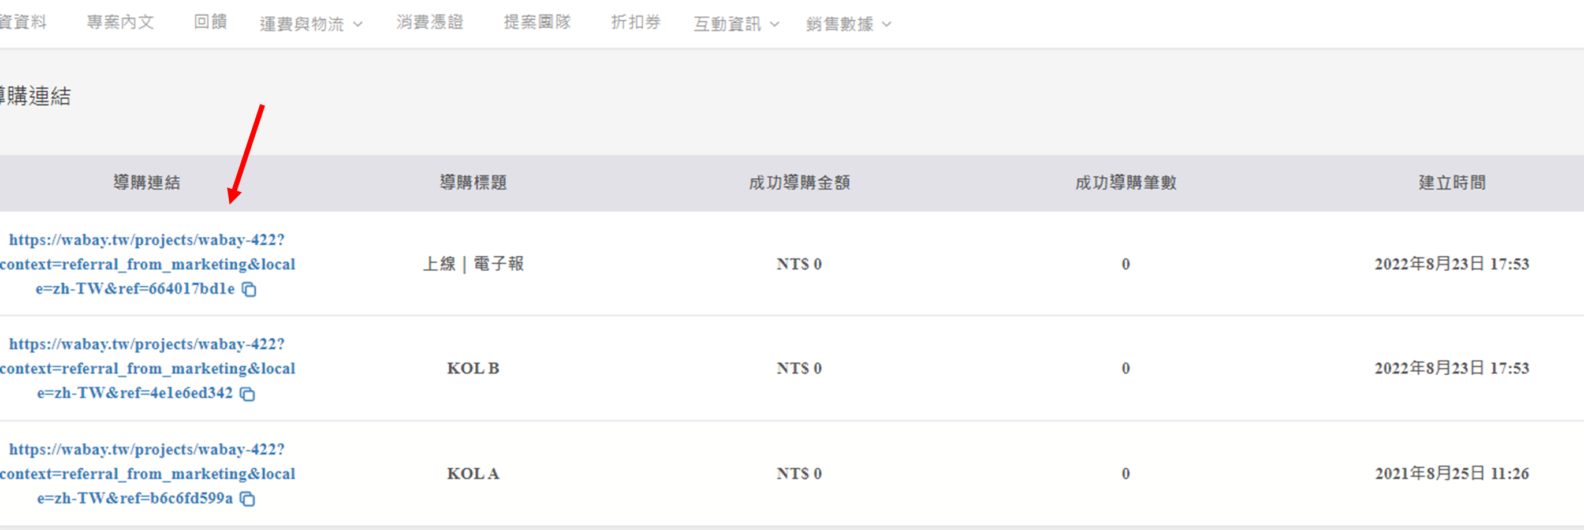Expand the 運費與物流 dropdown menu
The image size is (1584, 530).
click(x=311, y=24)
